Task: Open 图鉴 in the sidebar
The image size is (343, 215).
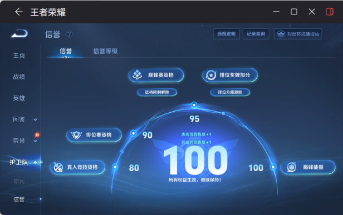Action: [x=19, y=119]
